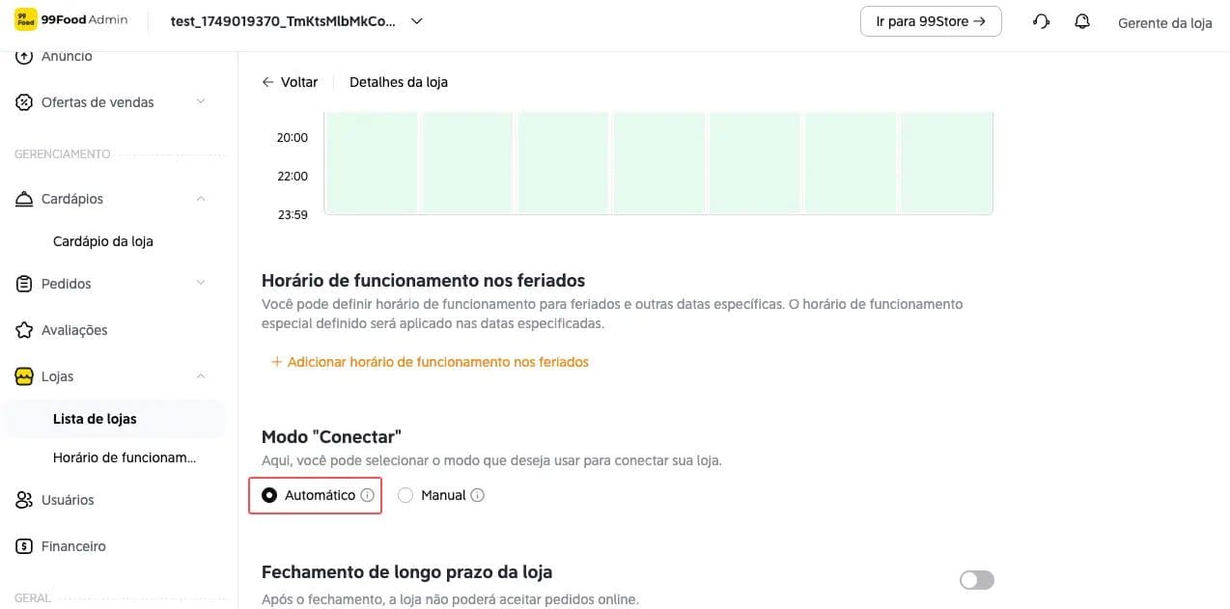
Task: Open the notifications bell
Action: (x=1082, y=21)
